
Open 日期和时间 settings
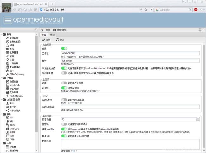pos(13,42)
